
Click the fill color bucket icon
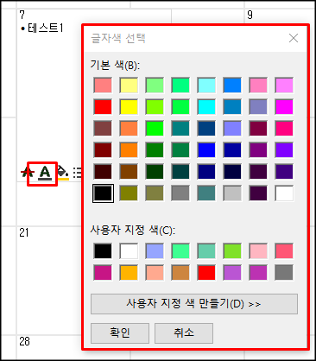(63, 173)
